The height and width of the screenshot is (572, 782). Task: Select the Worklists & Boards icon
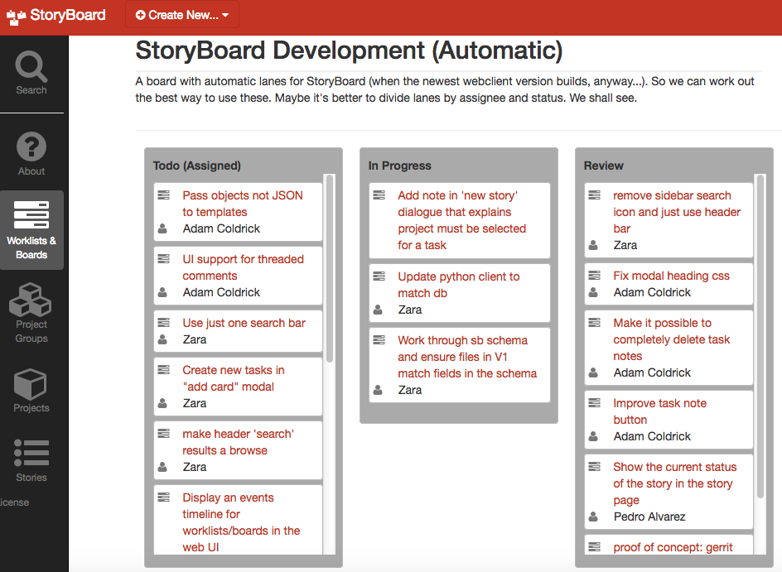point(31,215)
